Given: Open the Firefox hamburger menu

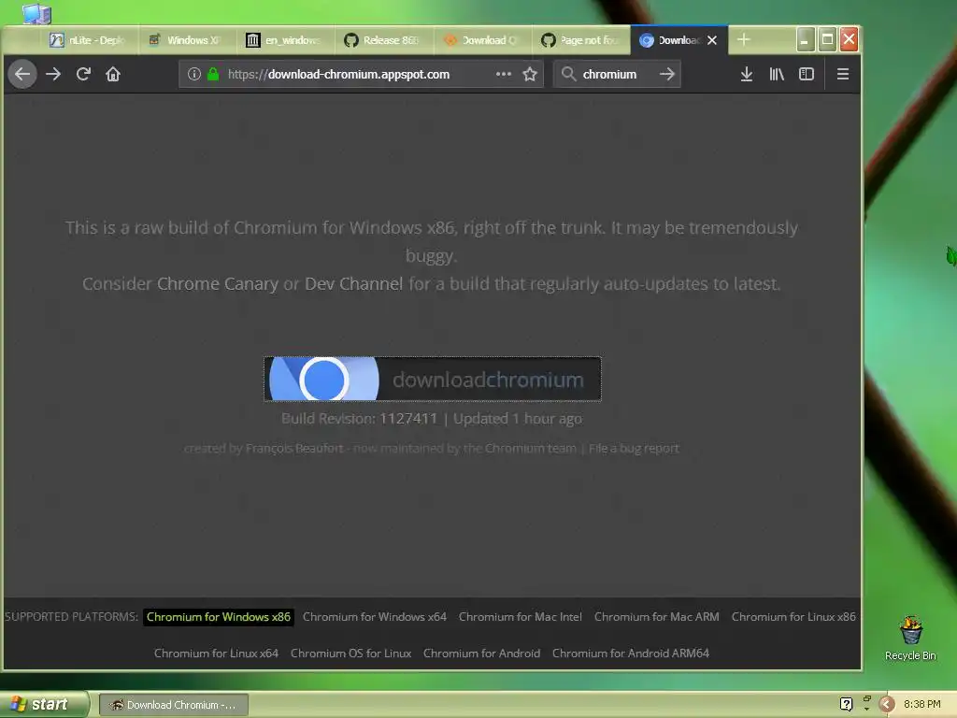Looking at the screenshot, I should pos(843,75).
